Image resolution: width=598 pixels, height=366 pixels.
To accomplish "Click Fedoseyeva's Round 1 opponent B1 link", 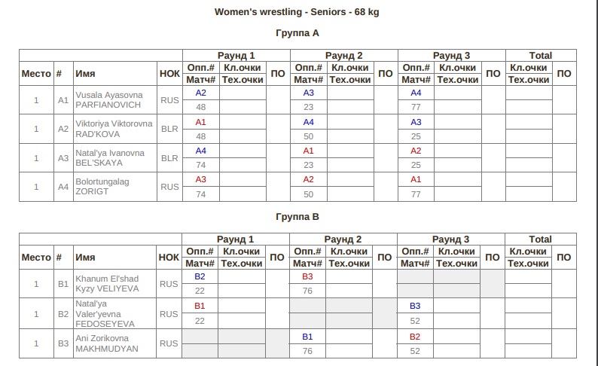I will 200,307.
